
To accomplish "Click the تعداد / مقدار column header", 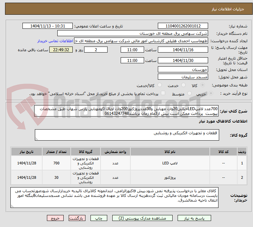I will click(56, 152).
